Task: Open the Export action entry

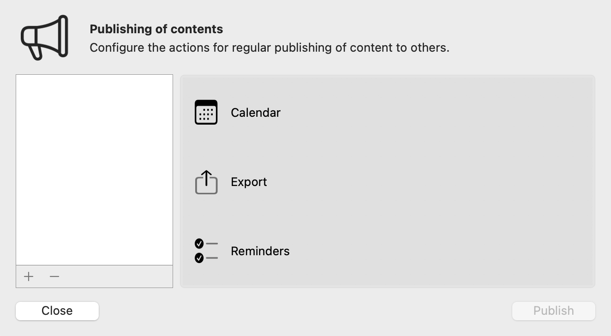Action: point(249,182)
